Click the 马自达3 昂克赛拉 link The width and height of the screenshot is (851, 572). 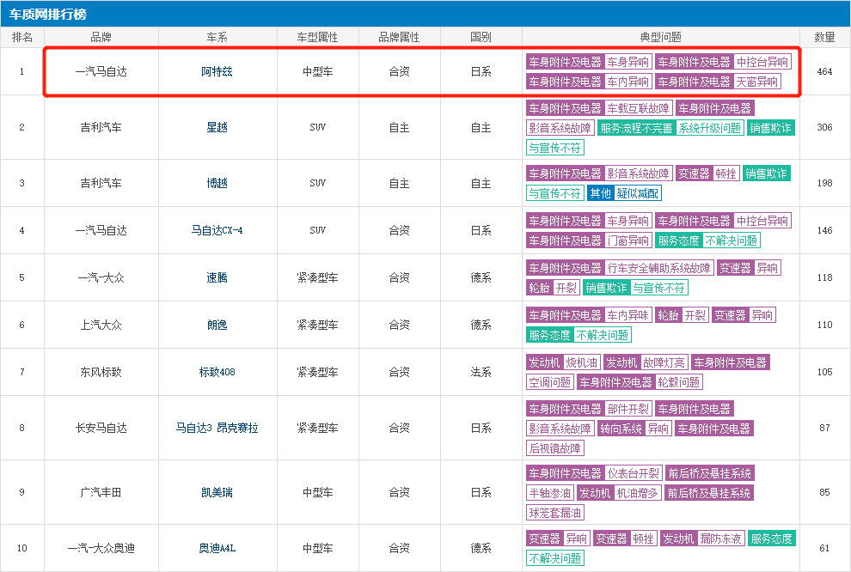click(x=217, y=428)
